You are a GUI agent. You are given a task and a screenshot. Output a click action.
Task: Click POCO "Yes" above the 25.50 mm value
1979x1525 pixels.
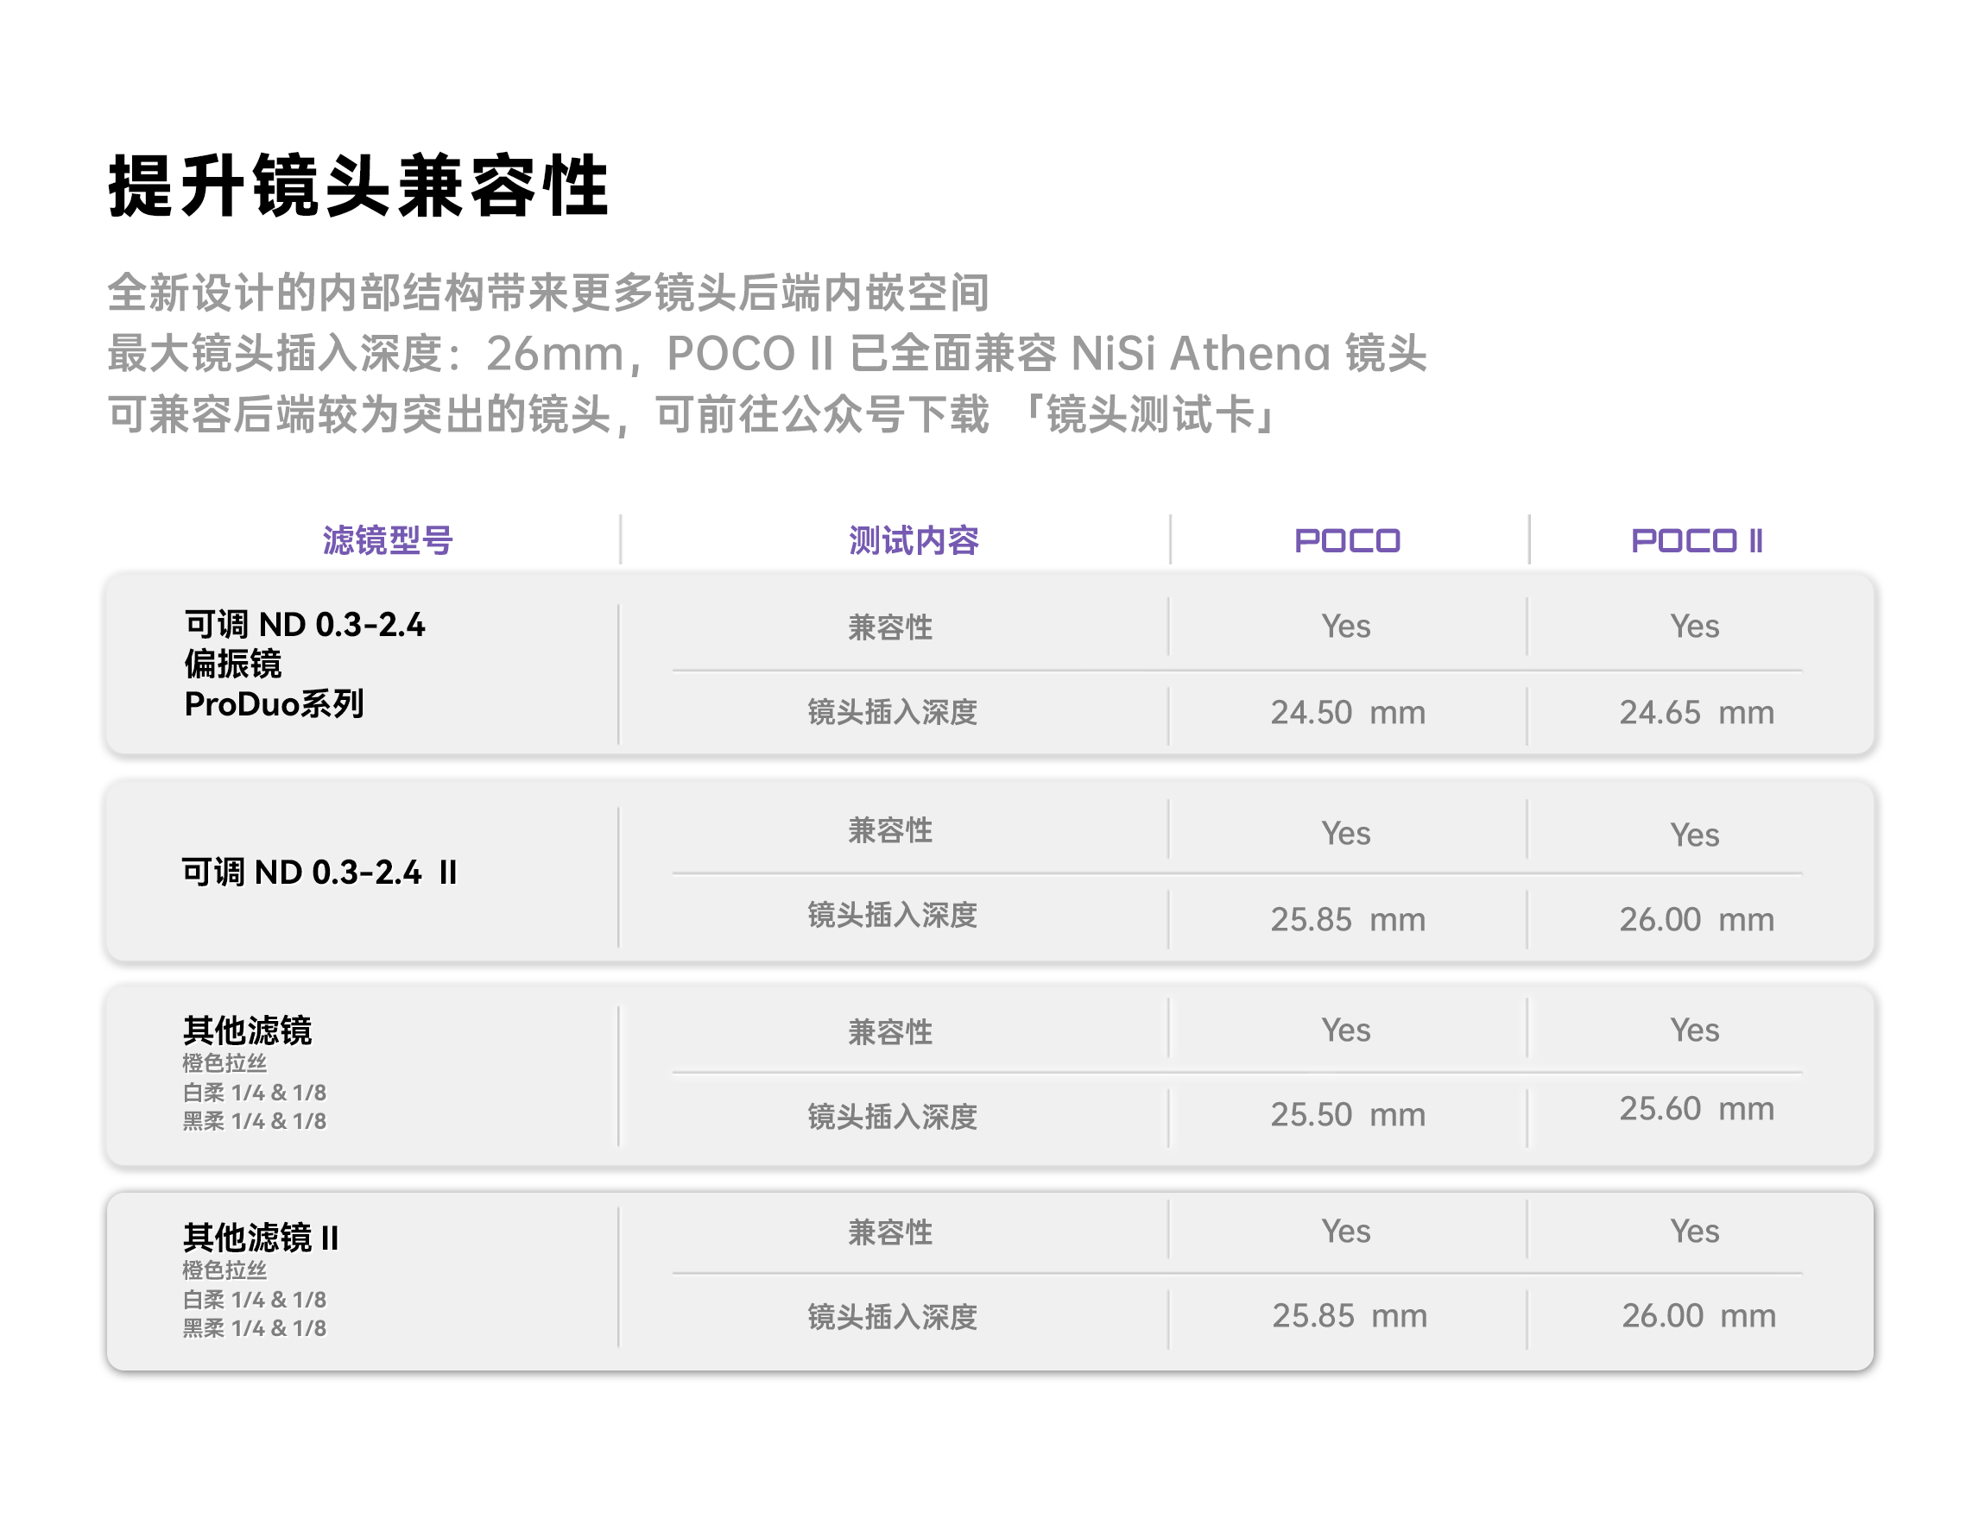coord(1345,1030)
